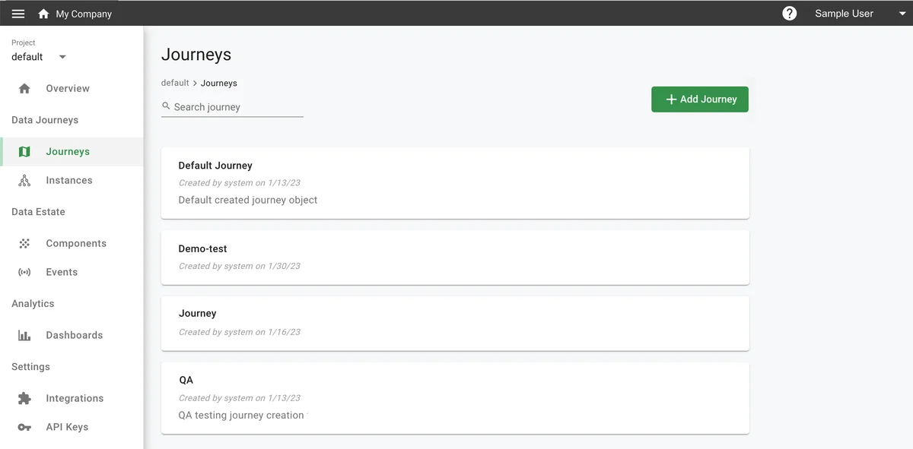
Task: Click the Integrations puzzle piece icon
Action: (24, 397)
